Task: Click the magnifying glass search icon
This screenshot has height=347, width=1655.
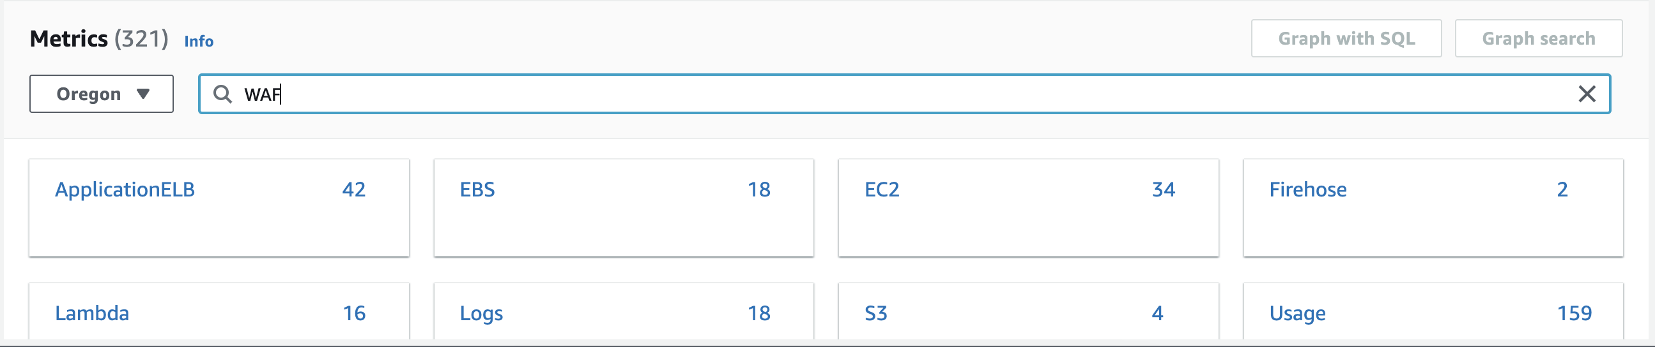Action: coord(222,94)
